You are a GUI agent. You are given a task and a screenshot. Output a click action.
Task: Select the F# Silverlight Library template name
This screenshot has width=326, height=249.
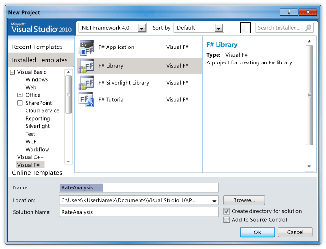(x=124, y=83)
